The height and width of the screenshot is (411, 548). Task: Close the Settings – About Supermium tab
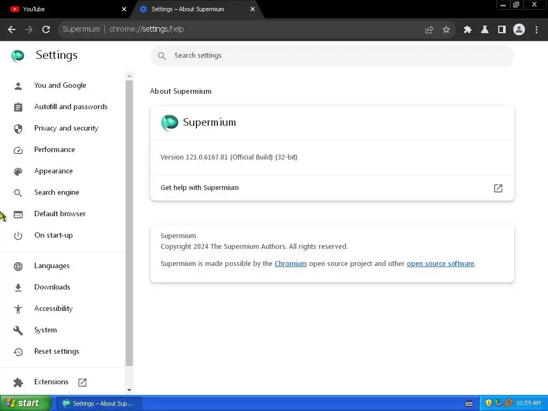(253, 9)
